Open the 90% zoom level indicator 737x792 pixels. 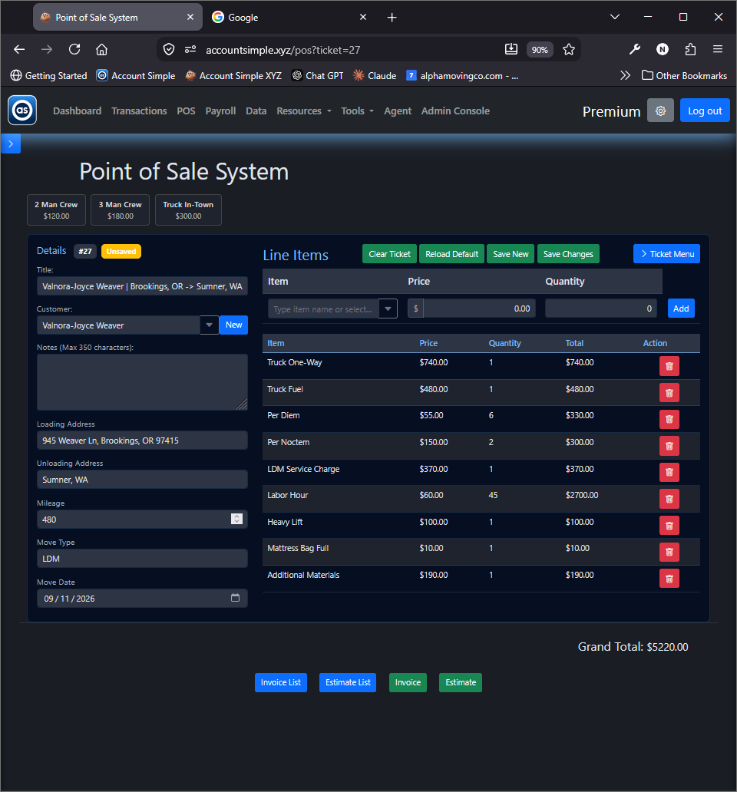(540, 49)
